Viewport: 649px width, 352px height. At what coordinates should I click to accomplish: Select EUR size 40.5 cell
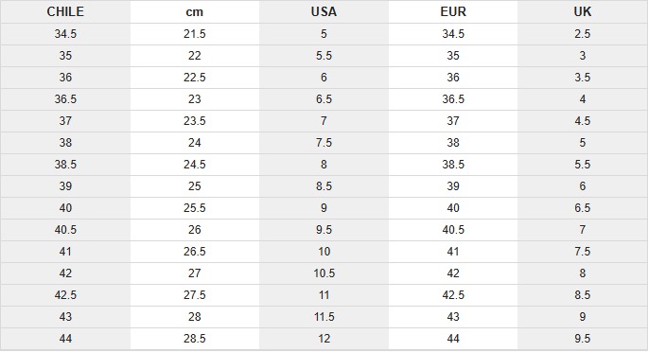[x=453, y=230]
